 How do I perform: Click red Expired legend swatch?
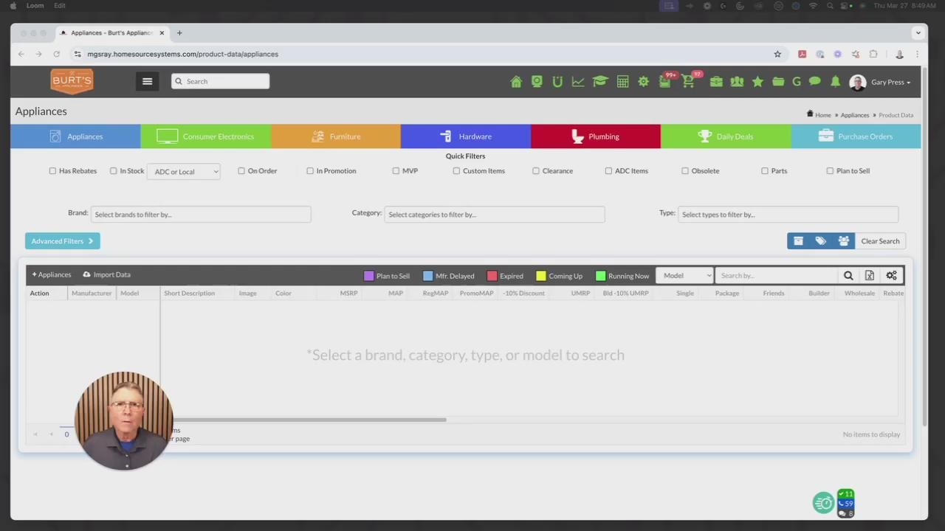492,276
